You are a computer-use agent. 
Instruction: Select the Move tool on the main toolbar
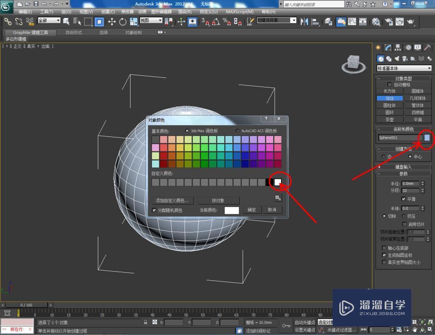(112, 22)
